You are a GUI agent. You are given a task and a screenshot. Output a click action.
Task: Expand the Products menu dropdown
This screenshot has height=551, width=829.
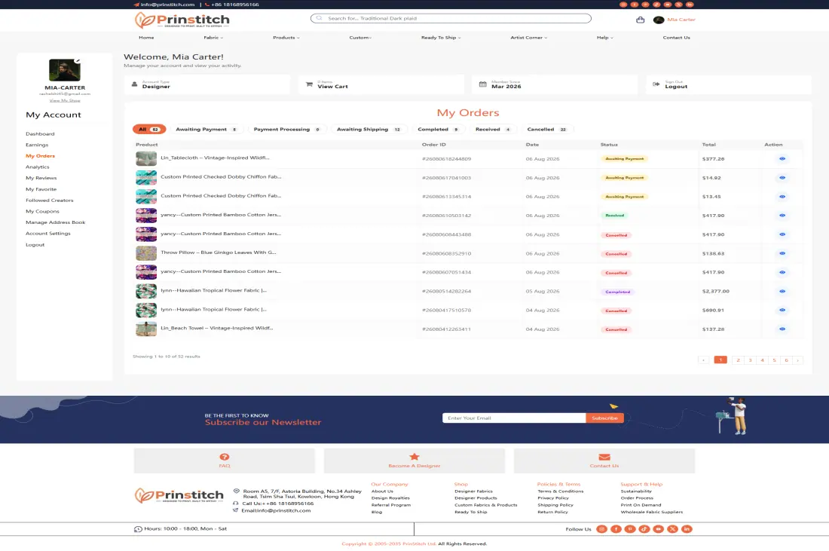point(286,38)
